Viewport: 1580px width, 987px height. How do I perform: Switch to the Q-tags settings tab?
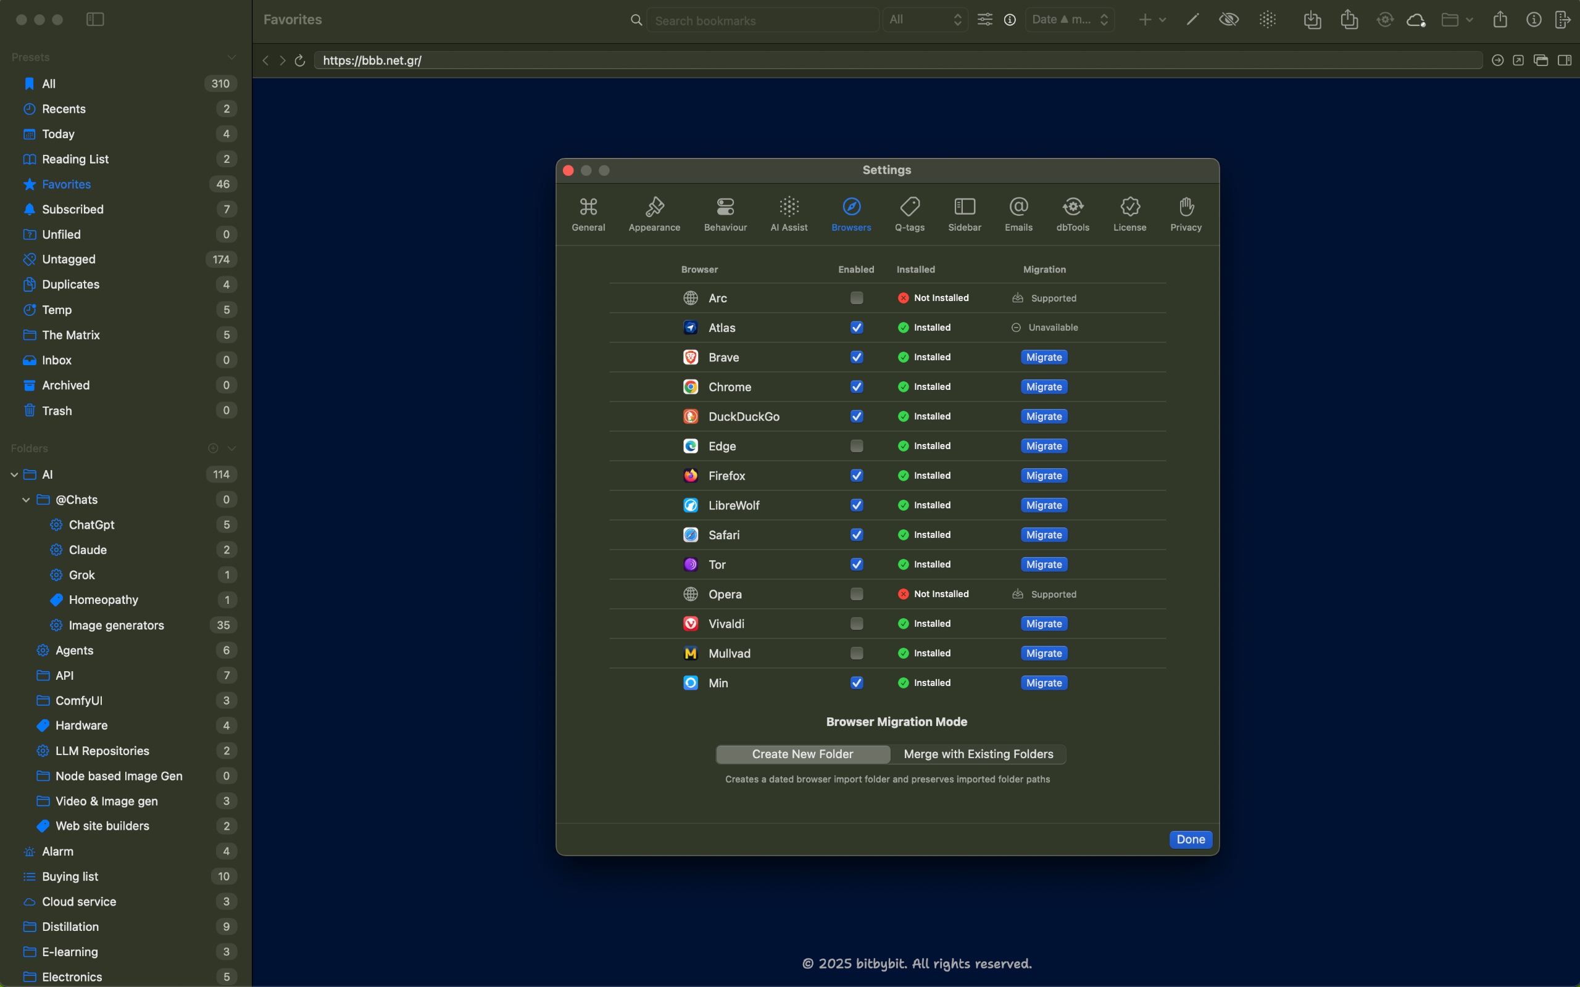[910, 214]
